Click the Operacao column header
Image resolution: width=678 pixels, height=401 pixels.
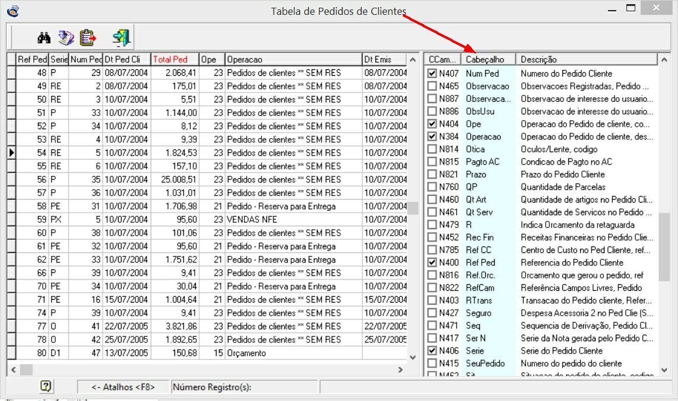pos(293,59)
